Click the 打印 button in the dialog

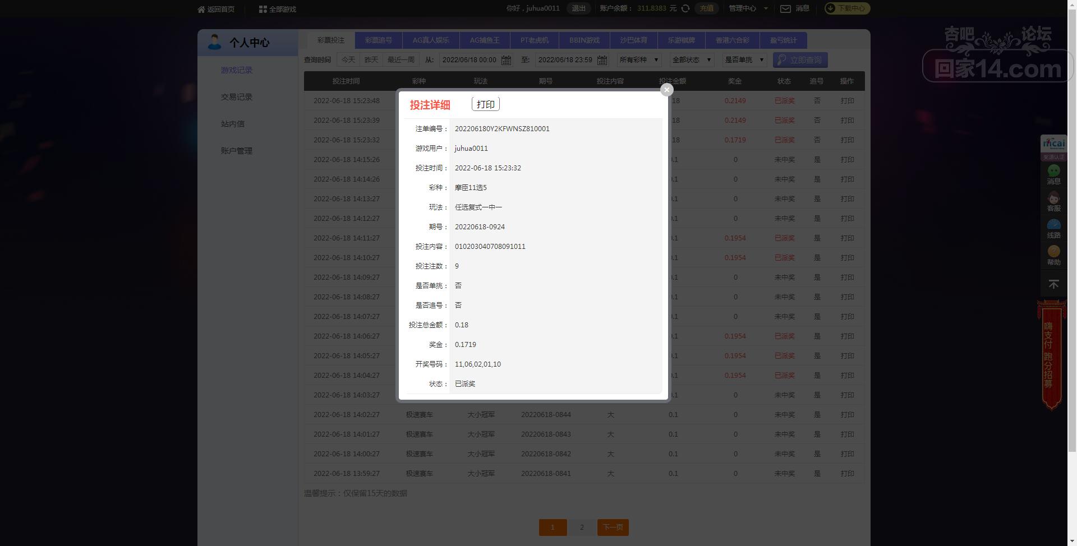coord(485,104)
